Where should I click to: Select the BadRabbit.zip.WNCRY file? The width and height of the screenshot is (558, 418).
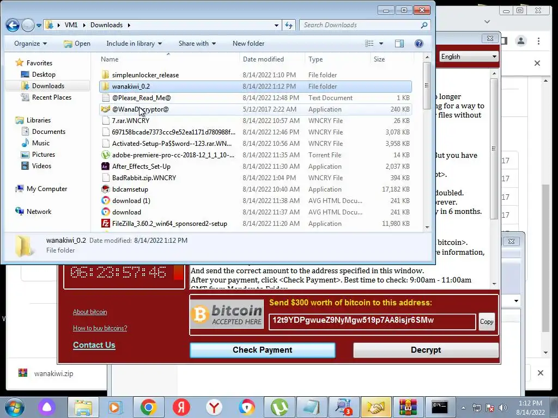255,178
